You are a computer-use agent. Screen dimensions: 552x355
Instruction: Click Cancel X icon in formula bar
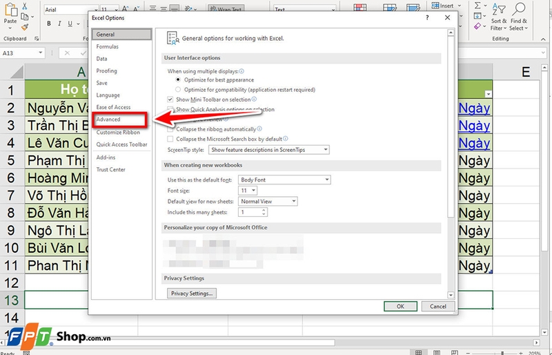click(67, 53)
